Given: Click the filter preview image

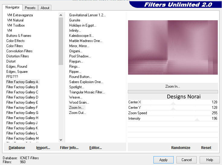Looking at the screenshot, I should pos(173,47).
